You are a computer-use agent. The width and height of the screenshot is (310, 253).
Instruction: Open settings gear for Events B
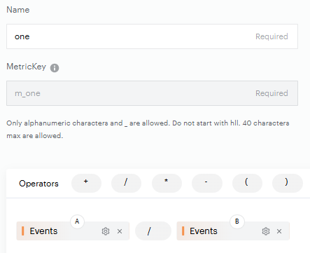pos(266,231)
